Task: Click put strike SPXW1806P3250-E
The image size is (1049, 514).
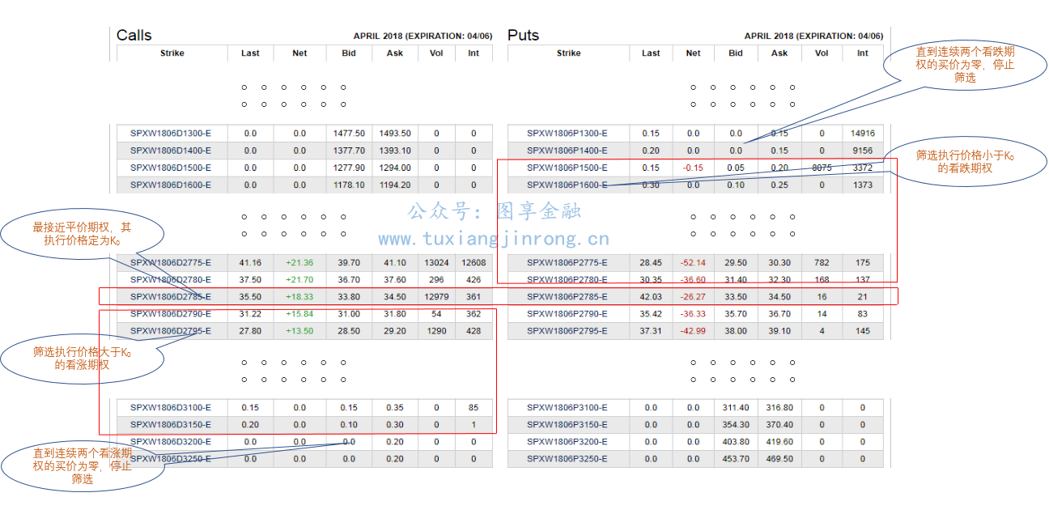Action: click(x=567, y=460)
